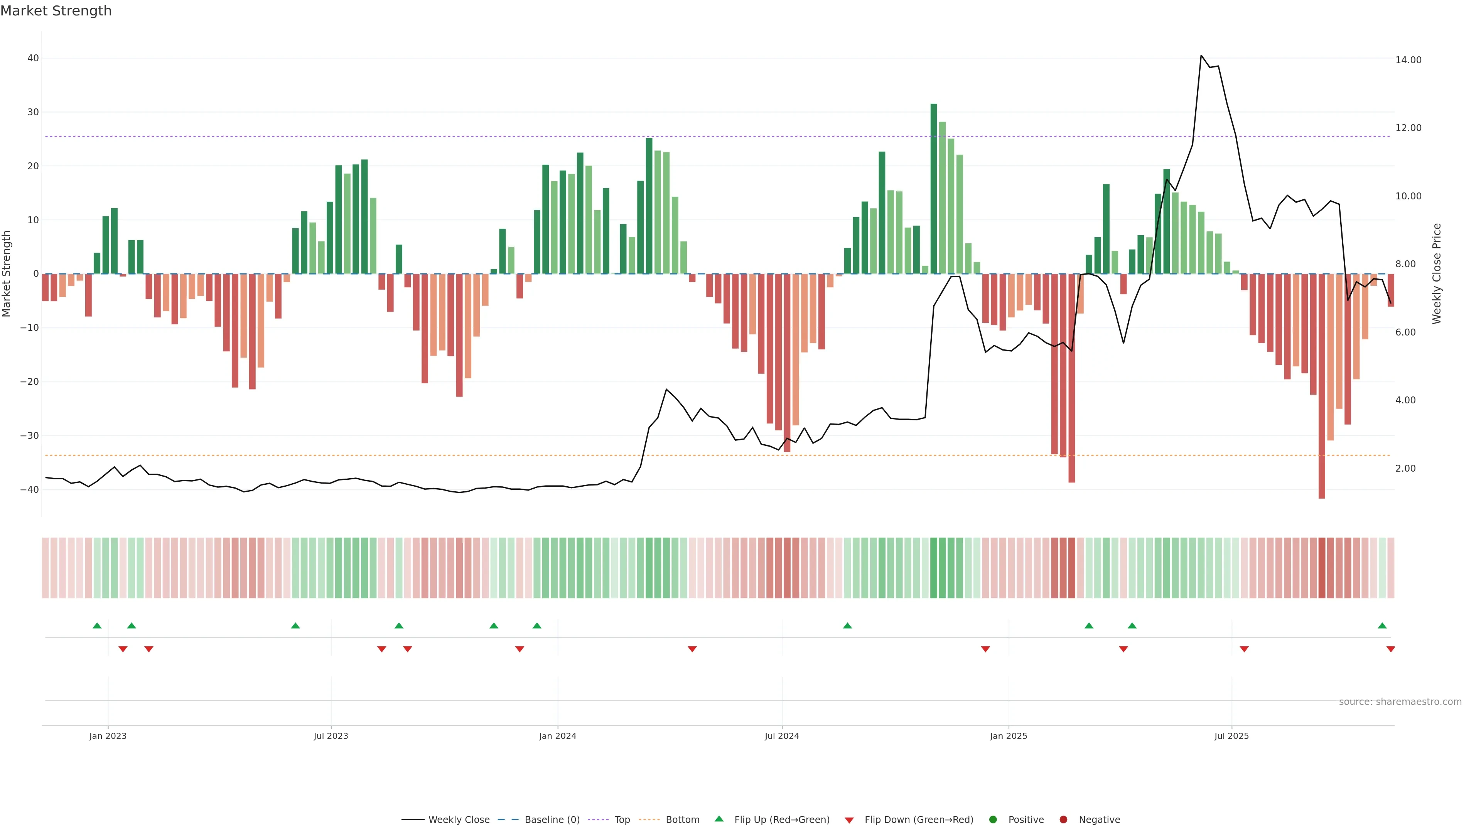Click the Jul 2025 x-axis label
Image resolution: width=1481 pixels, height=833 pixels.
[1231, 736]
